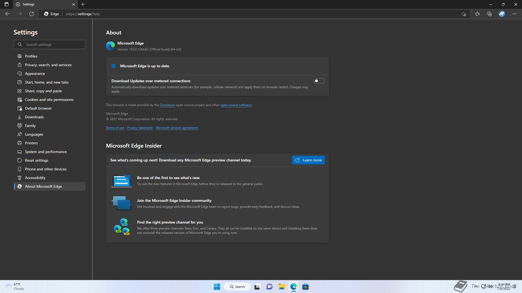This screenshot has height=293, width=522.
Task: Click the profile avatar icon
Action: [x=502, y=14]
